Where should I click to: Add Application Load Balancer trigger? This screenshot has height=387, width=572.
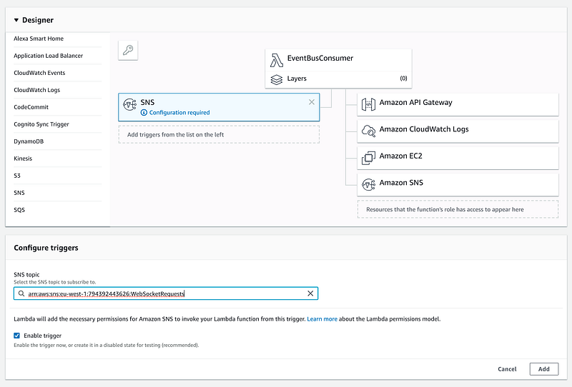pos(48,56)
